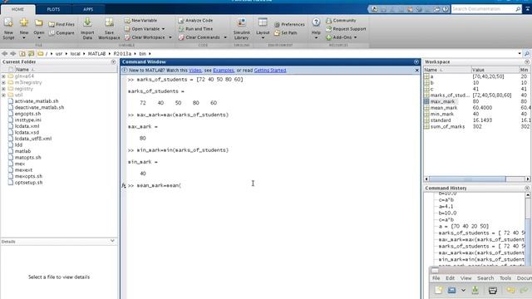This screenshot has width=532, height=299.
Task: Click Analyze Code in the ribbon
Action: (x=196, y=20)
